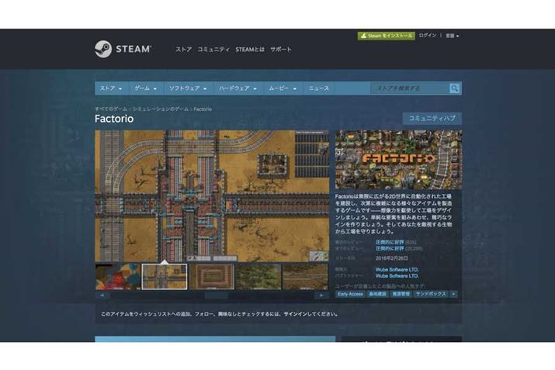Expand the ムービー dropdown menu
Viewport: 555px width, 370px height.
click(282, 88)
